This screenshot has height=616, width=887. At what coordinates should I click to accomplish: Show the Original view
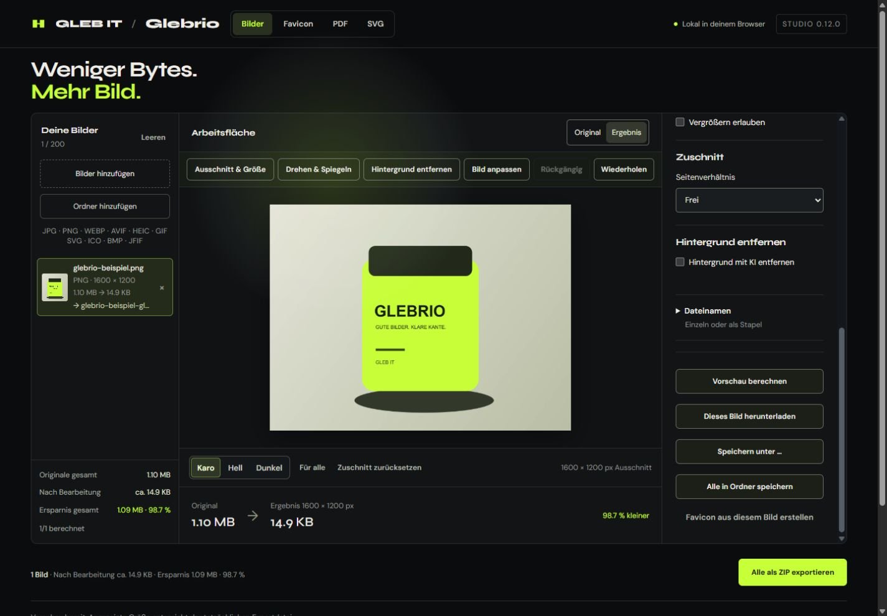pyautogui.click(x=587, y=133)
